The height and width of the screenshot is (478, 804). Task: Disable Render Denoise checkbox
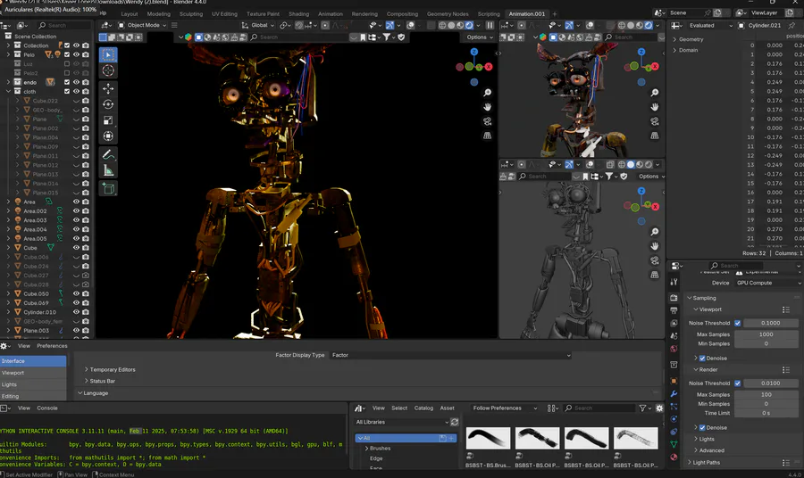[x=702, y=428]
